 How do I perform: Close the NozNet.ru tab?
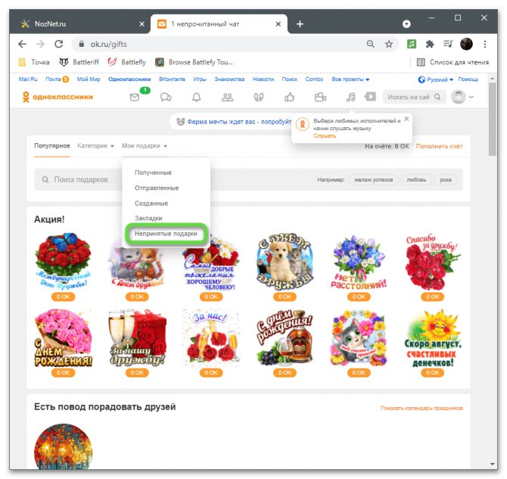pyautogui.click(x=142, y=24)
